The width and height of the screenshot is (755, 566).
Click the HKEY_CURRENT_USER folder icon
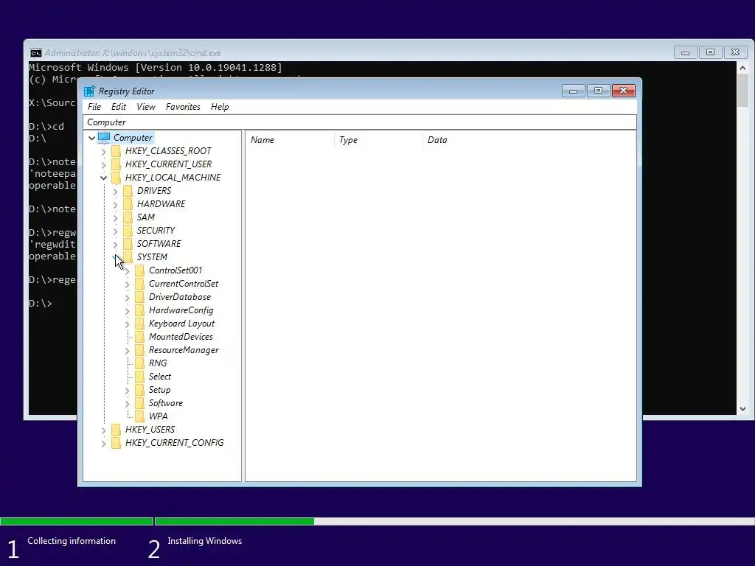[116, 164]
